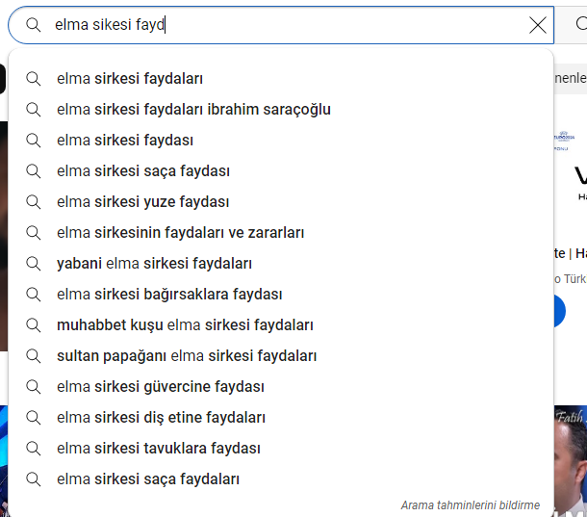Click magnifier icon beside "elma sirkesi tavuklara faydası"
This screenshot has height=517, width=587.
coord(34,448)
